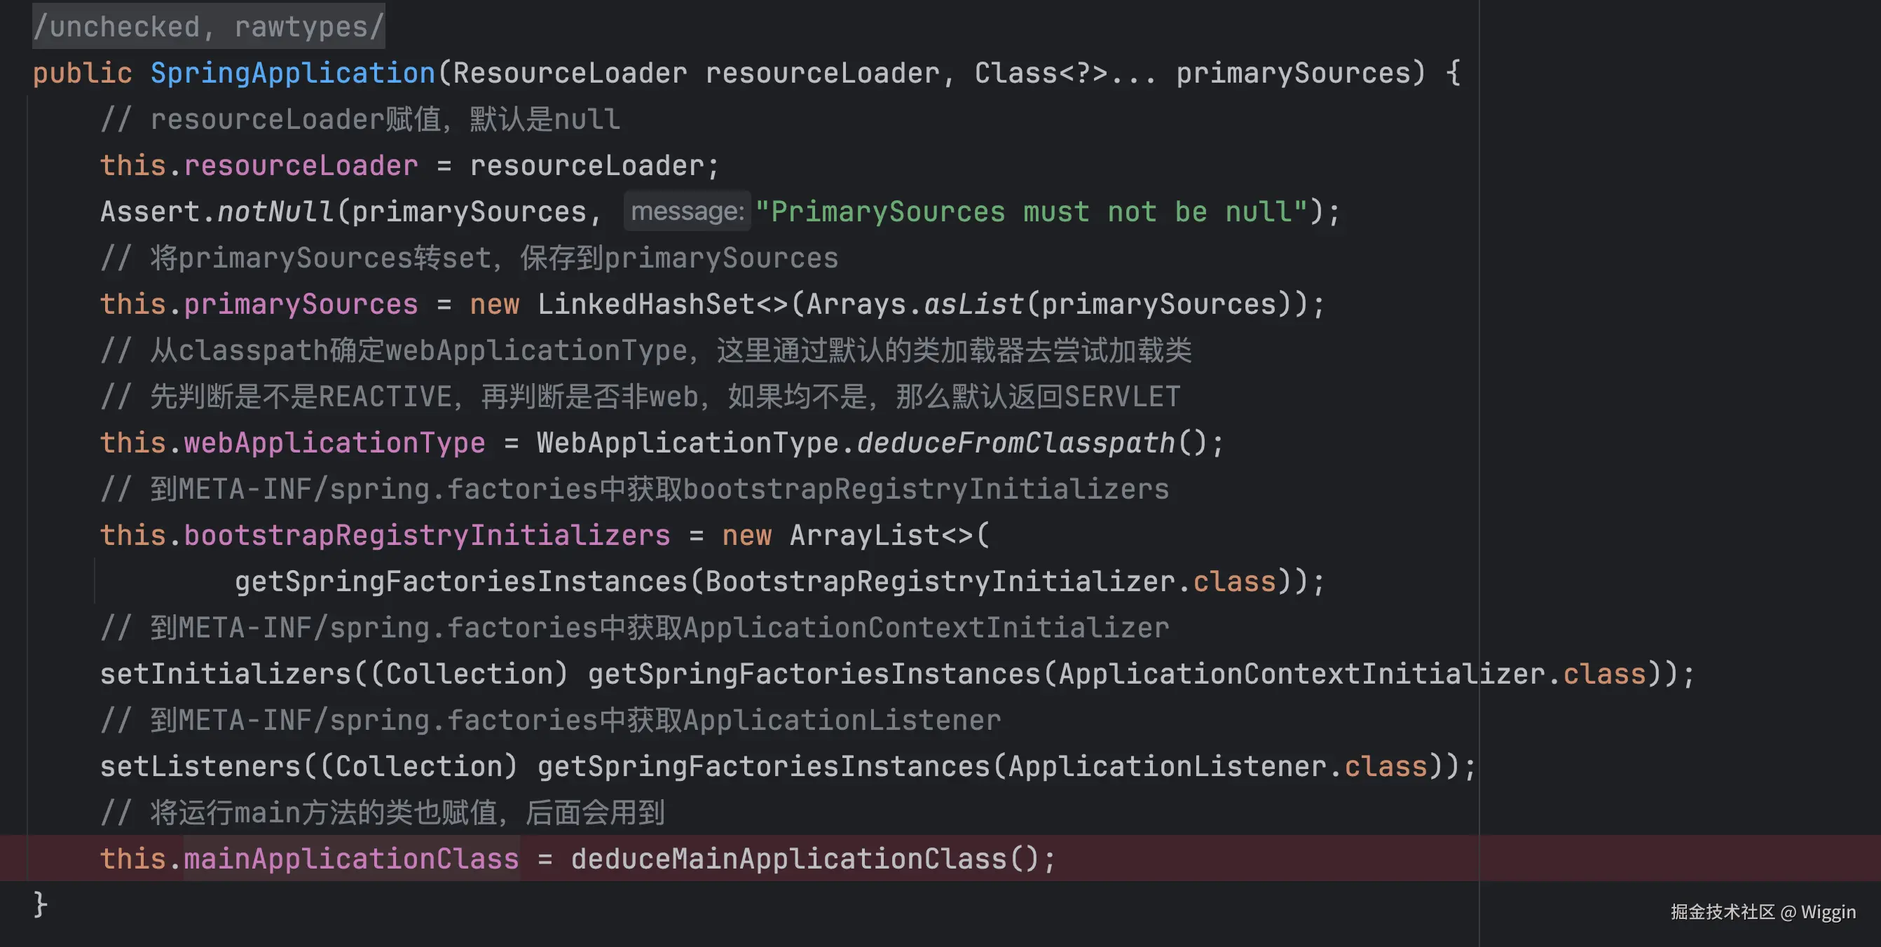
Task: Click the setInitializers method call
Action: click(x=226, y=674)
